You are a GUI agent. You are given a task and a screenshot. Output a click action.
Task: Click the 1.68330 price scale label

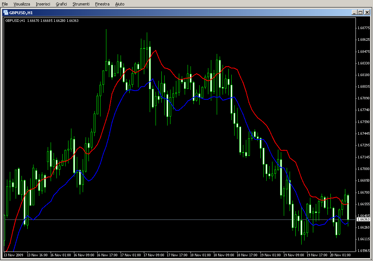364,63
